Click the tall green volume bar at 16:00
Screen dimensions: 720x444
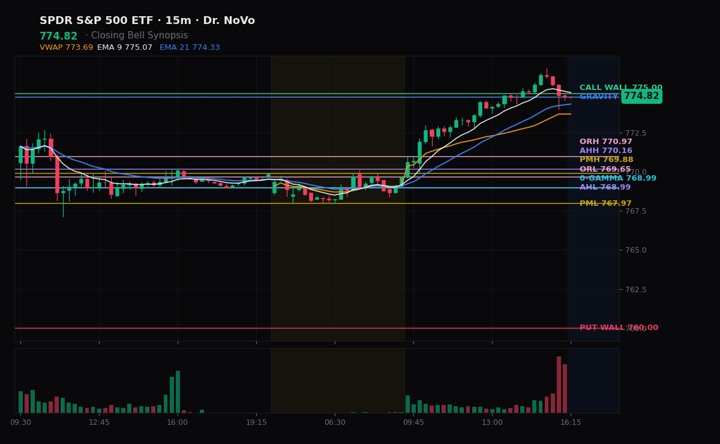178,392
